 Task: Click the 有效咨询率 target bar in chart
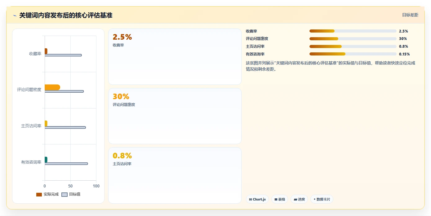click(66, 164)
